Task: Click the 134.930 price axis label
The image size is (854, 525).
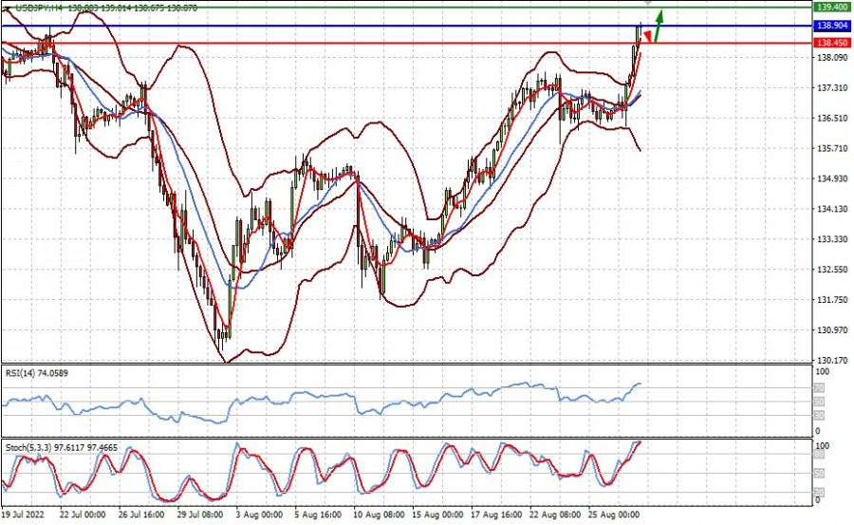Action: [832, 178]
